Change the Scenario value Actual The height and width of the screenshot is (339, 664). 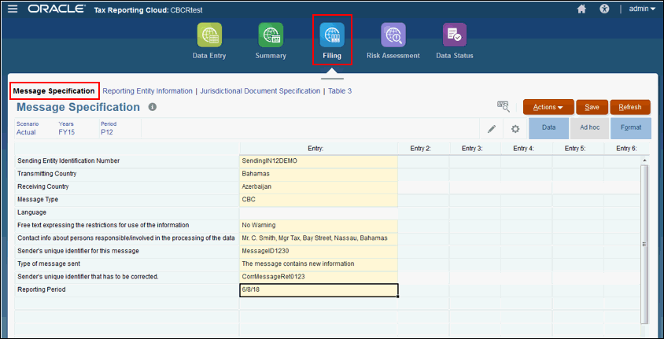tap(26, 132)
